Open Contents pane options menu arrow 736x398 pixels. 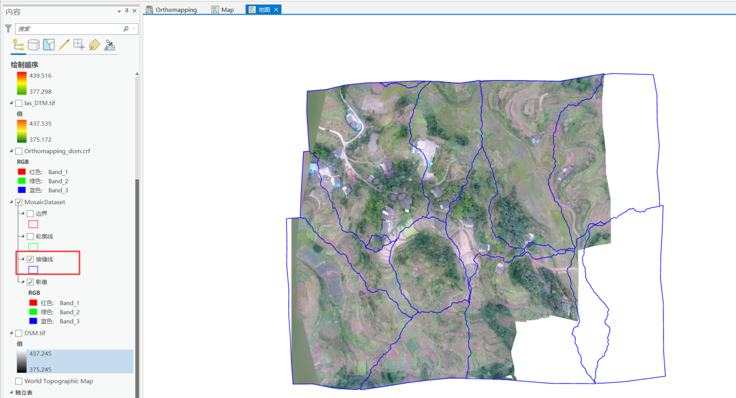coord(119,11)
